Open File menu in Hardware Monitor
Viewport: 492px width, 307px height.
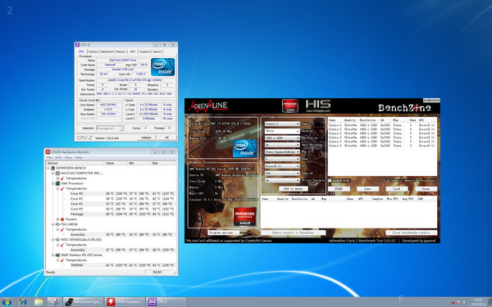49,157
